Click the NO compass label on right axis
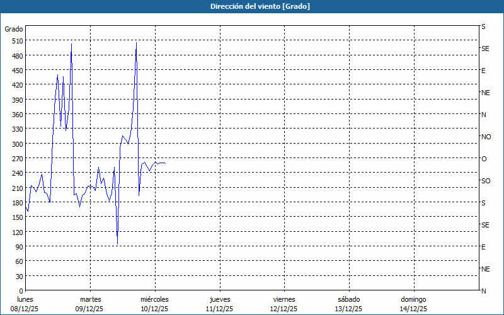The height and width of the screenshot is (315, 504). 486,137
